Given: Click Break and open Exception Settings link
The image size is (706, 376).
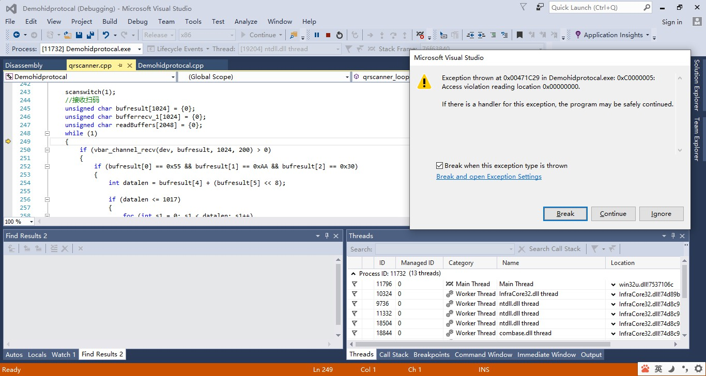Looking at the screenshot, I should (x=489, y=177).
